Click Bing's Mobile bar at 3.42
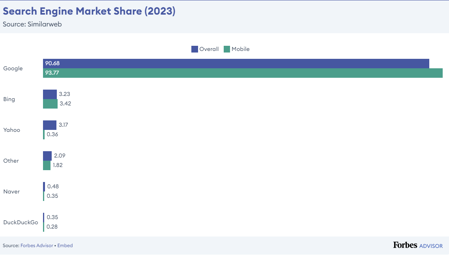This screenshot has width=449, height=257. (50, 104)
